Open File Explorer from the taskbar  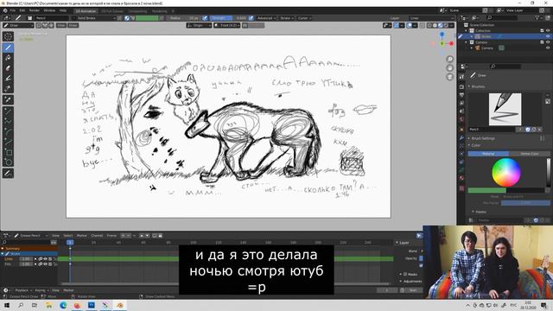point(48,305)
